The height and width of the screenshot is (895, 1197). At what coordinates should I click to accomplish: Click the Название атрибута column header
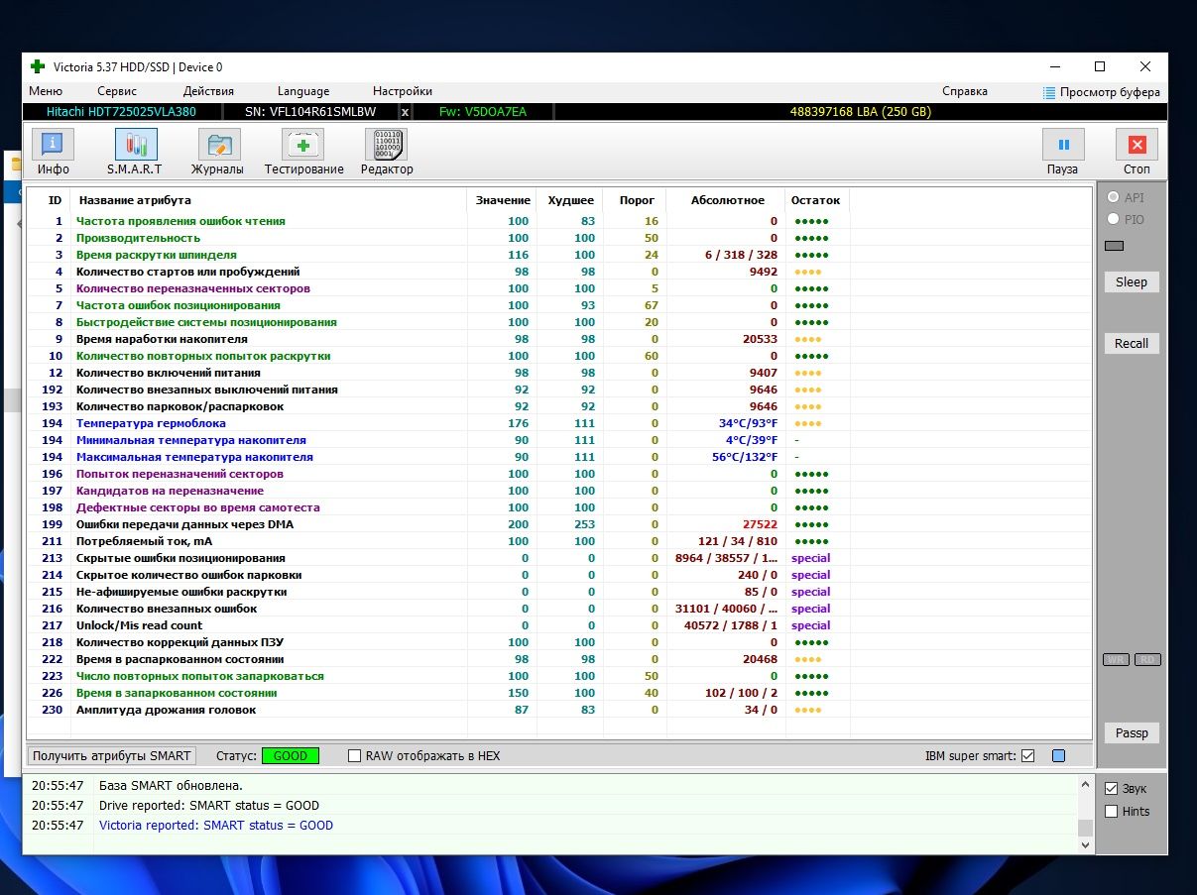268,200
